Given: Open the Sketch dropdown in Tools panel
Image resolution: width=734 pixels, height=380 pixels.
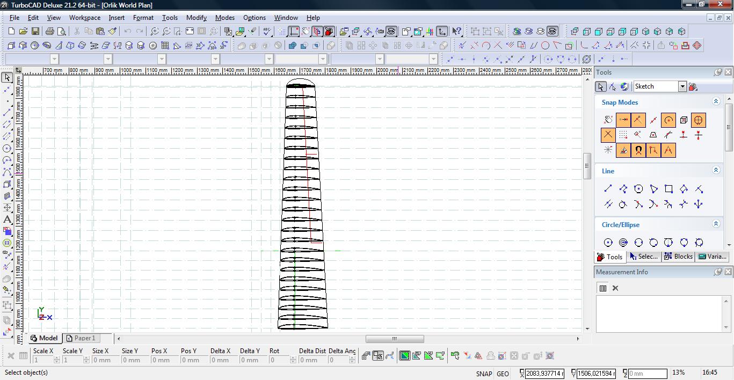Looking at the screenshot, I should [x=682, y=86].
